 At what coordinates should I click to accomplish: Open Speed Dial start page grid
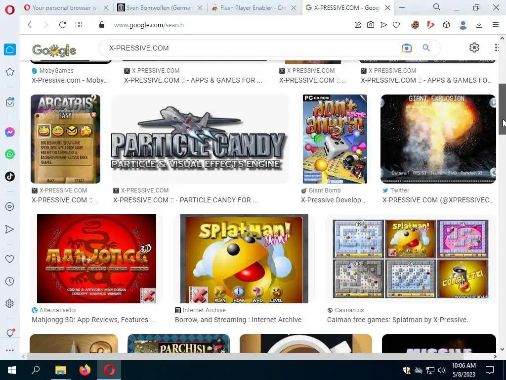(x=79, y=25)
